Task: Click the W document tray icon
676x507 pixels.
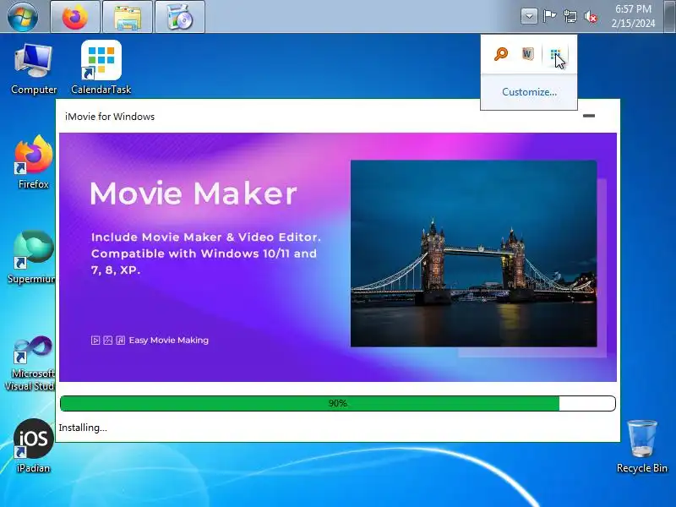Action: coord(527,54)
